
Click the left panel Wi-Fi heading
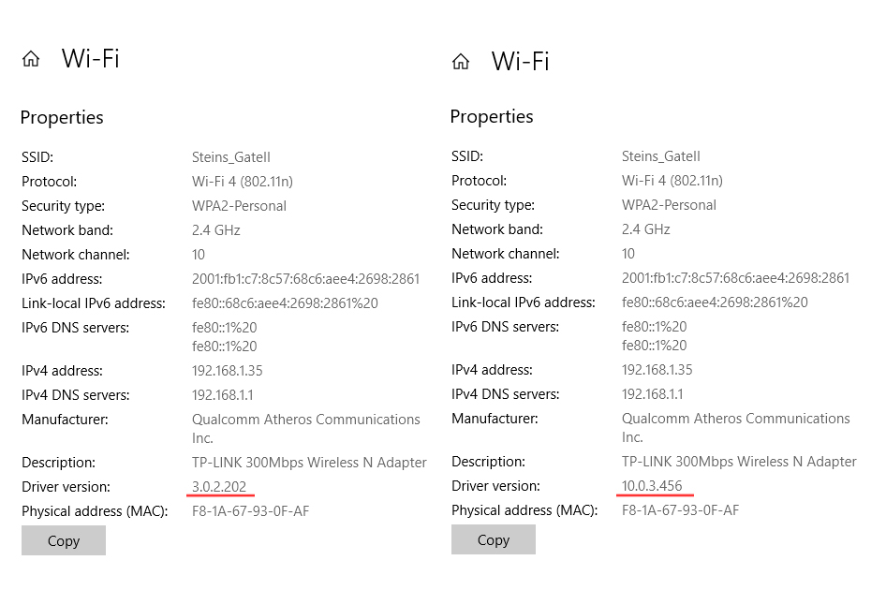pyautogui.click(x=92, y=58)
